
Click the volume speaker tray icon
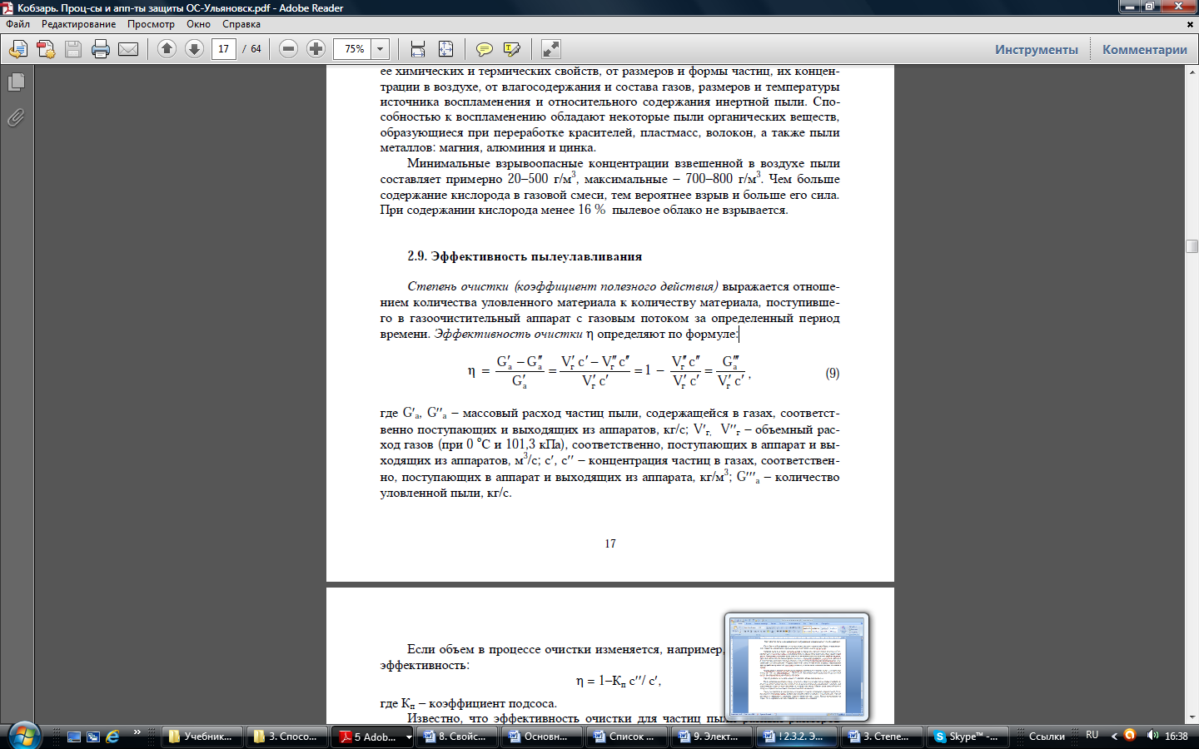coord(1152,736)
